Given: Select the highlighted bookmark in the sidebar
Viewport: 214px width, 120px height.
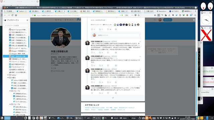Looking at the screenshot, I should (x=15, y=56).
